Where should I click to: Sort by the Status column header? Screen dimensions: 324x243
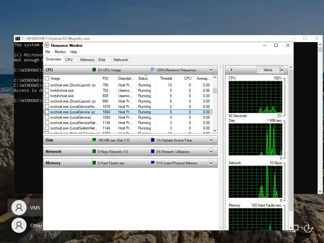tap(146, 78)
